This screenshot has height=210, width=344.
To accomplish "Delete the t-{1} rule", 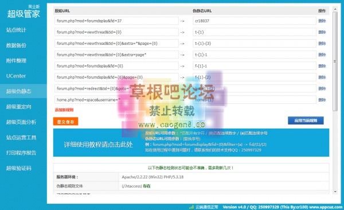I will pos(322,32).
